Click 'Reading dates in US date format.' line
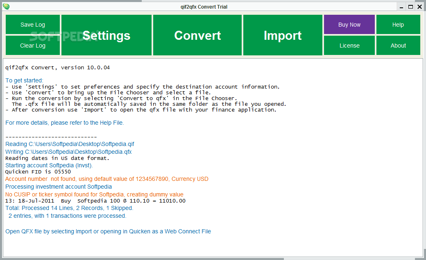426x260 pixels. click(x=57, y=158)
